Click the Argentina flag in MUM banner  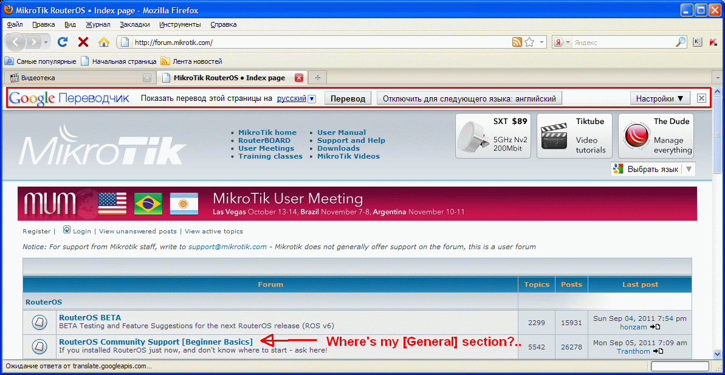184,204
